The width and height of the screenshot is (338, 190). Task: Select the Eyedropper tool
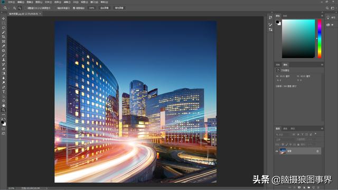4,46
